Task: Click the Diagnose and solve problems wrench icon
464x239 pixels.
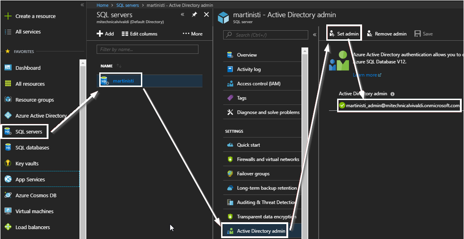Action: click(x=230, y=112)
